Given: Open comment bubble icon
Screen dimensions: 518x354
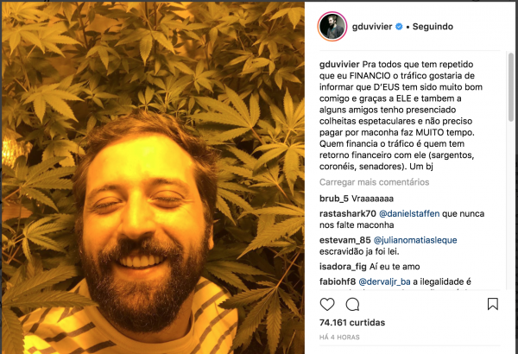Looking at the screenshot, I should [352, 304].
